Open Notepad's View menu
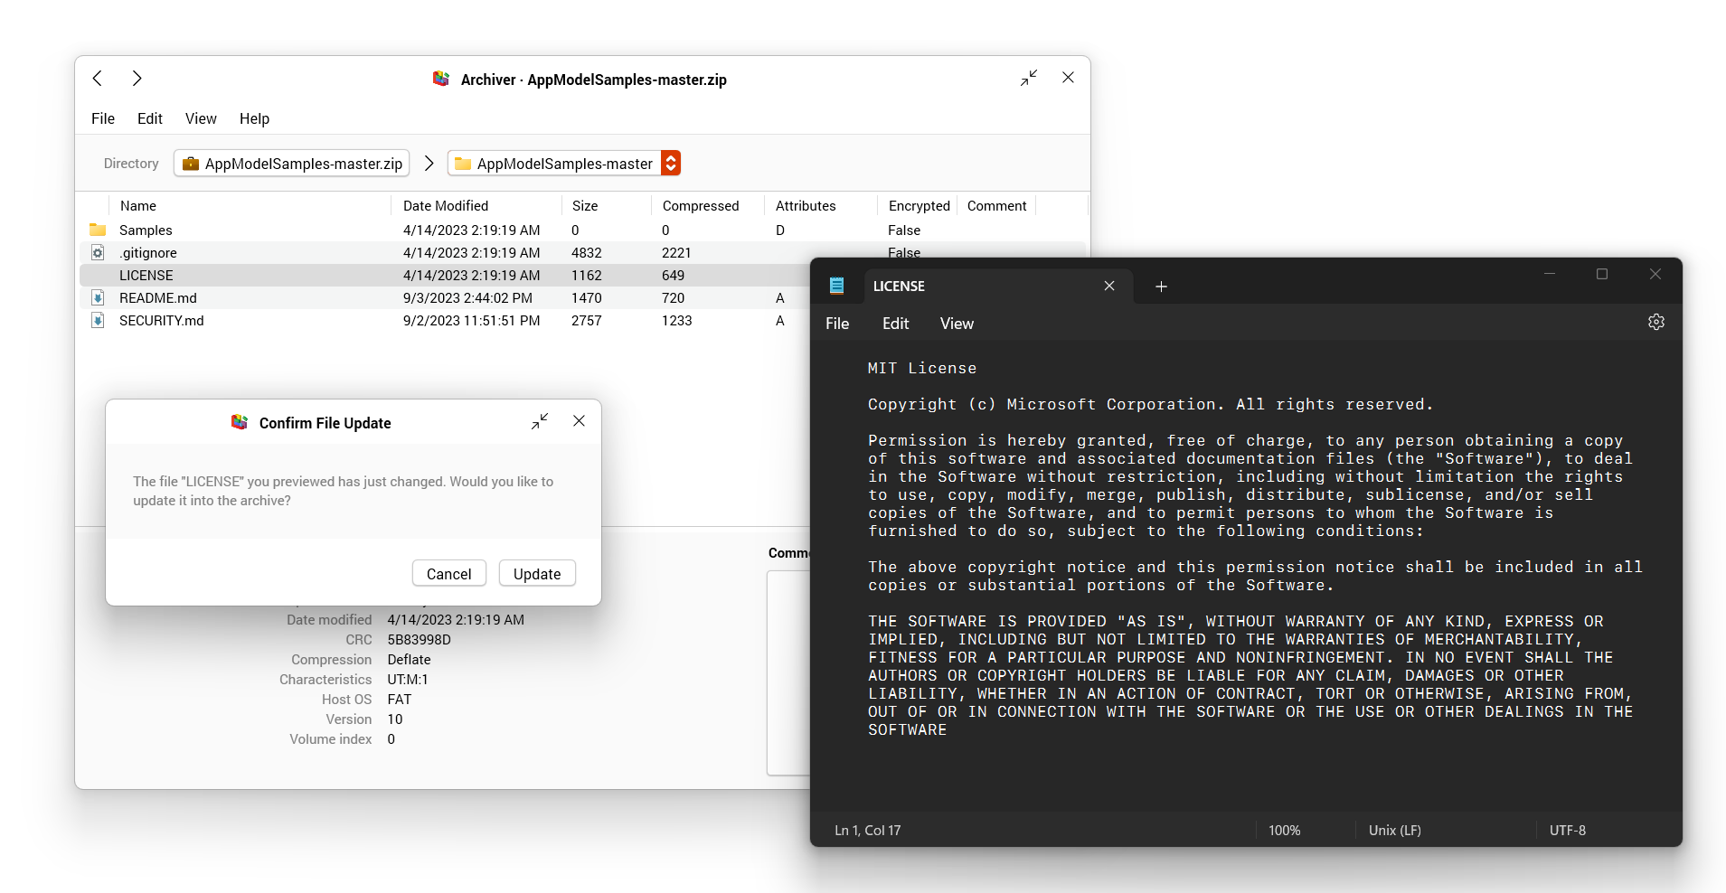 (x=957, y=324)
